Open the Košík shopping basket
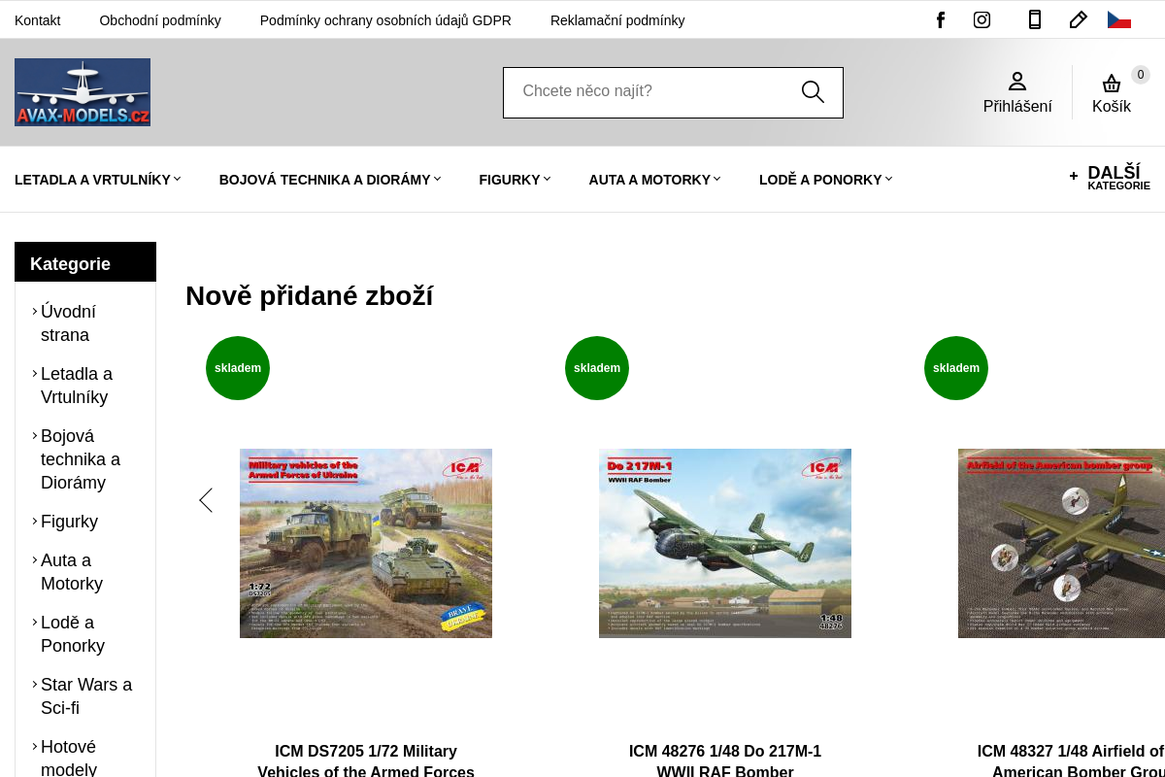 [x=1112, y=93]
